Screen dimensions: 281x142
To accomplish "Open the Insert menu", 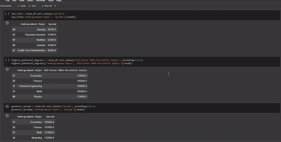I will tap(30, 1).
